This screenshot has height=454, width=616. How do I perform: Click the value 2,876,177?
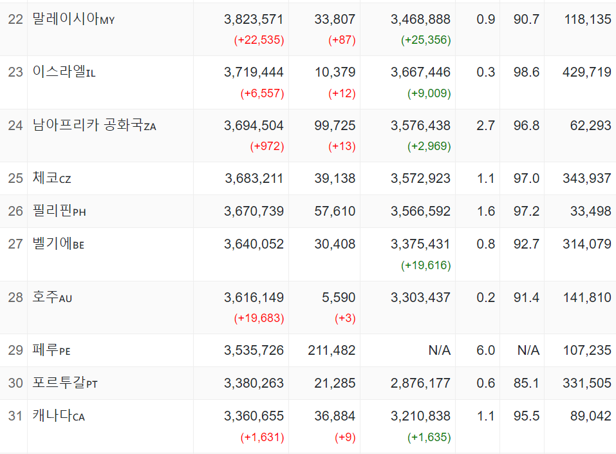[x=420, y=384]
